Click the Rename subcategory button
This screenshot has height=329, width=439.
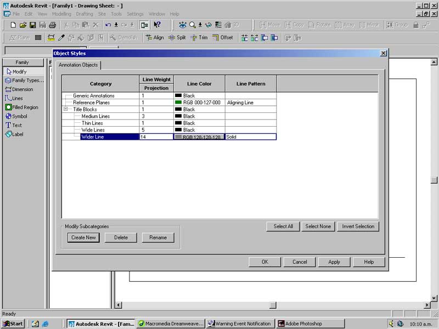pos(158,237)
